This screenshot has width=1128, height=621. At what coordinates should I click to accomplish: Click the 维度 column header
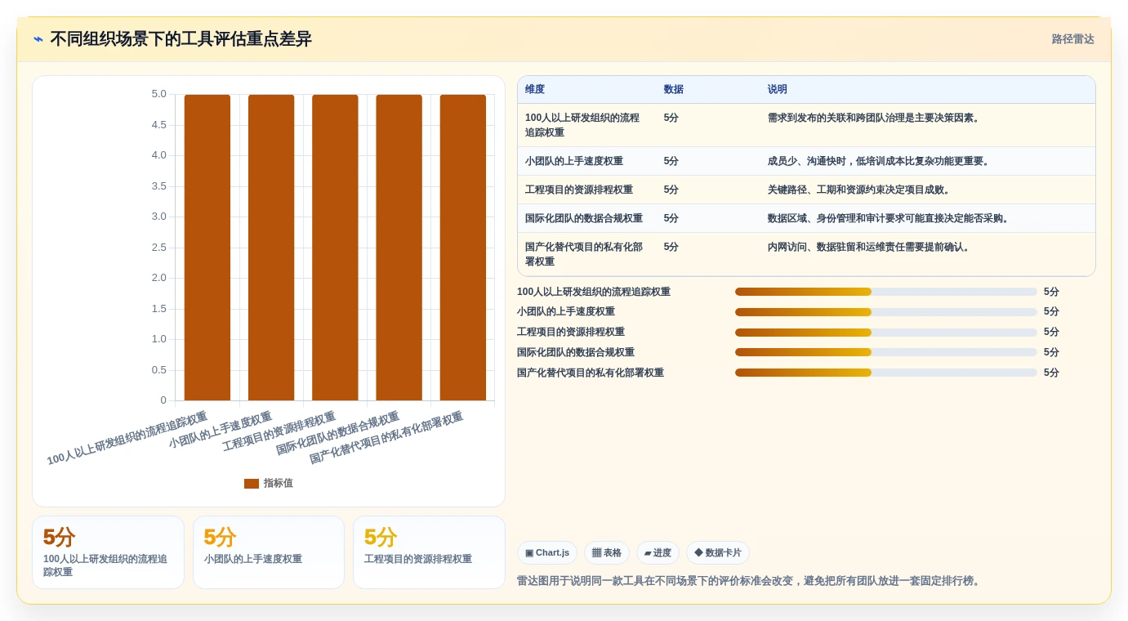[x=535, y=90]
